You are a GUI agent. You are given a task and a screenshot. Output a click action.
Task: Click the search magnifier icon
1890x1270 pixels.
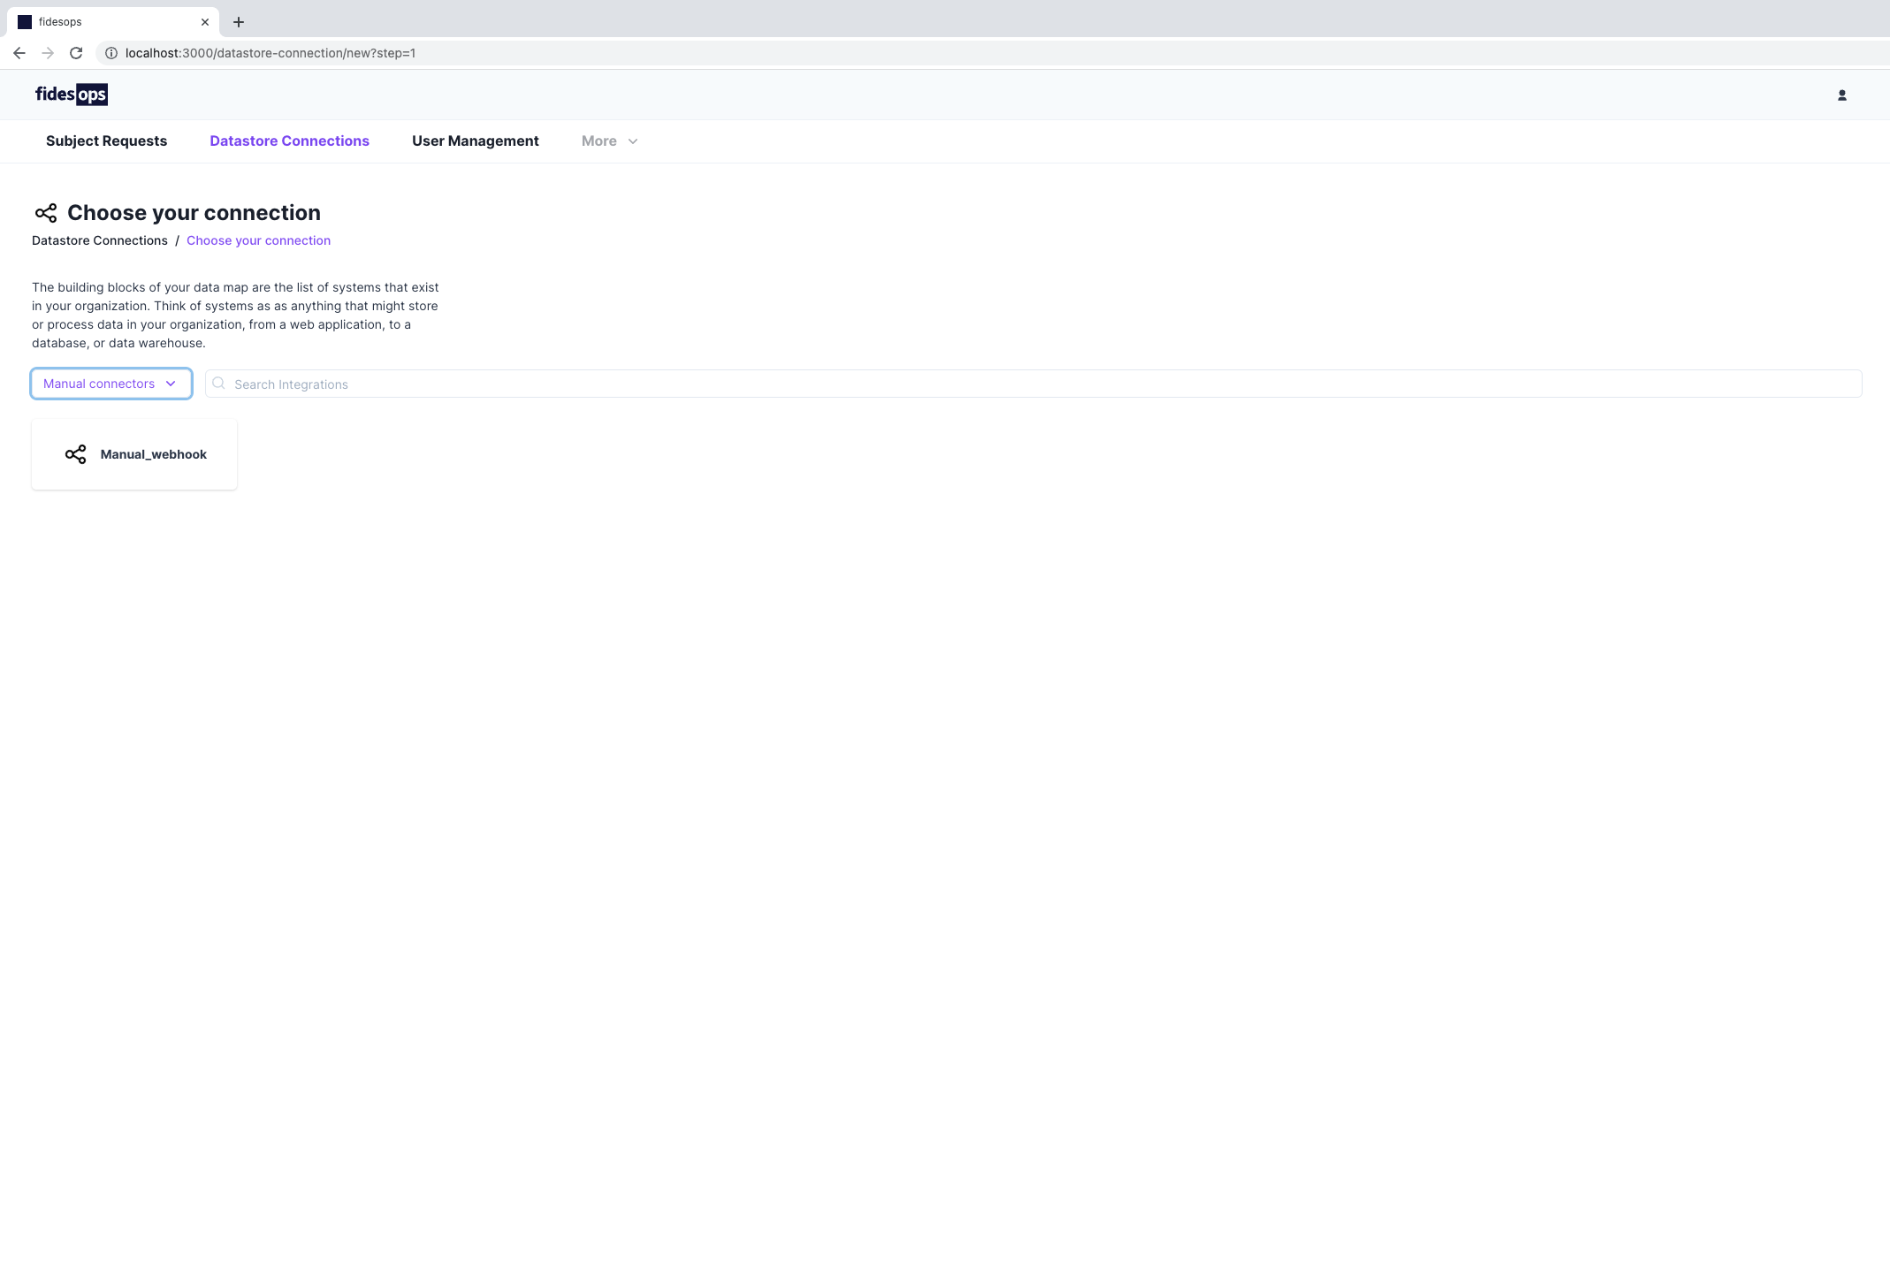click(x=219, y=384)
